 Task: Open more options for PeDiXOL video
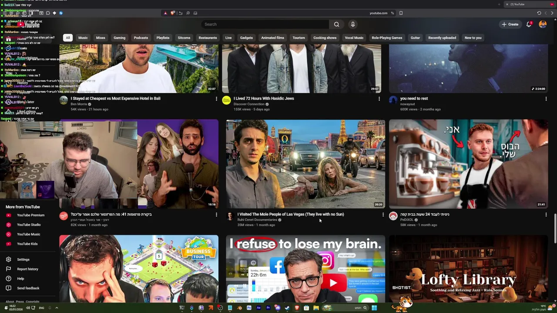tap(546, 214)
